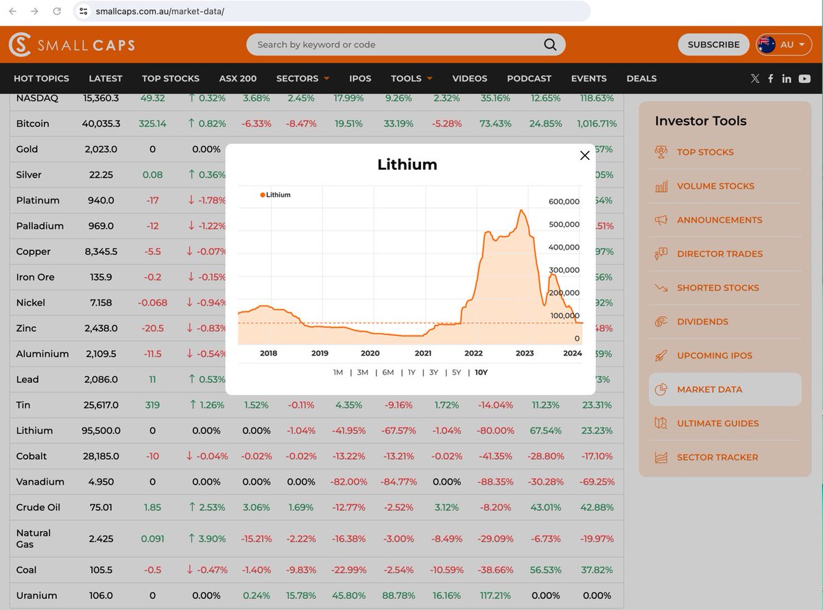Screen dimensions: 823x610
Task: Click the Small Caps logo icon
Action: [20, 45]
